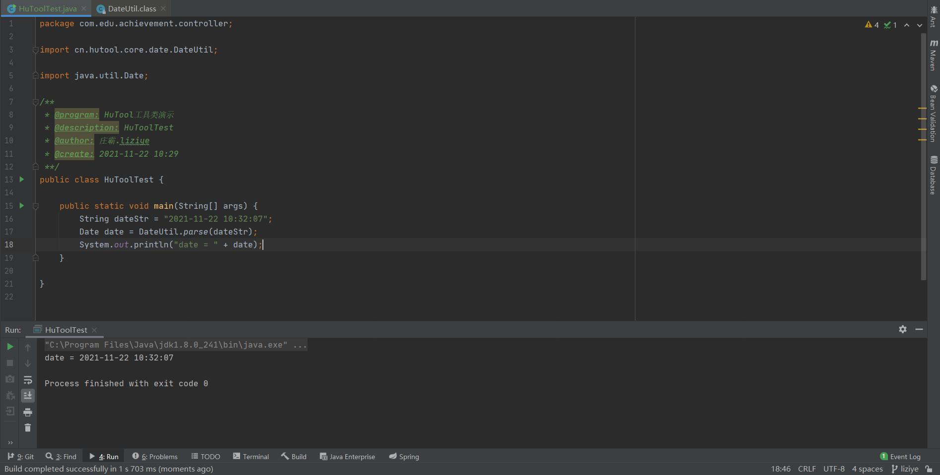Viewport: 940px width, 475px height.
Task: Run class HuToolTest from gutter arrow
Action: point(22,179)
